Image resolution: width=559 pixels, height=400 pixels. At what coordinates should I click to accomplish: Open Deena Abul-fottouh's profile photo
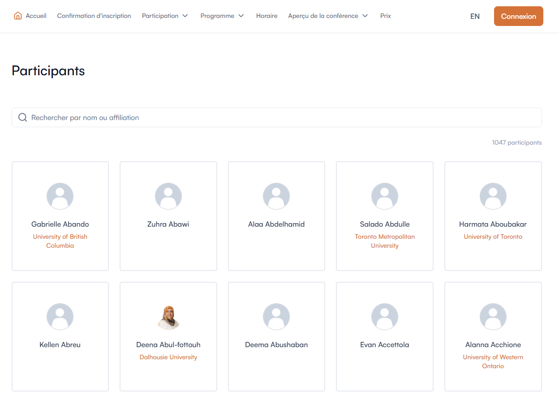168,317
